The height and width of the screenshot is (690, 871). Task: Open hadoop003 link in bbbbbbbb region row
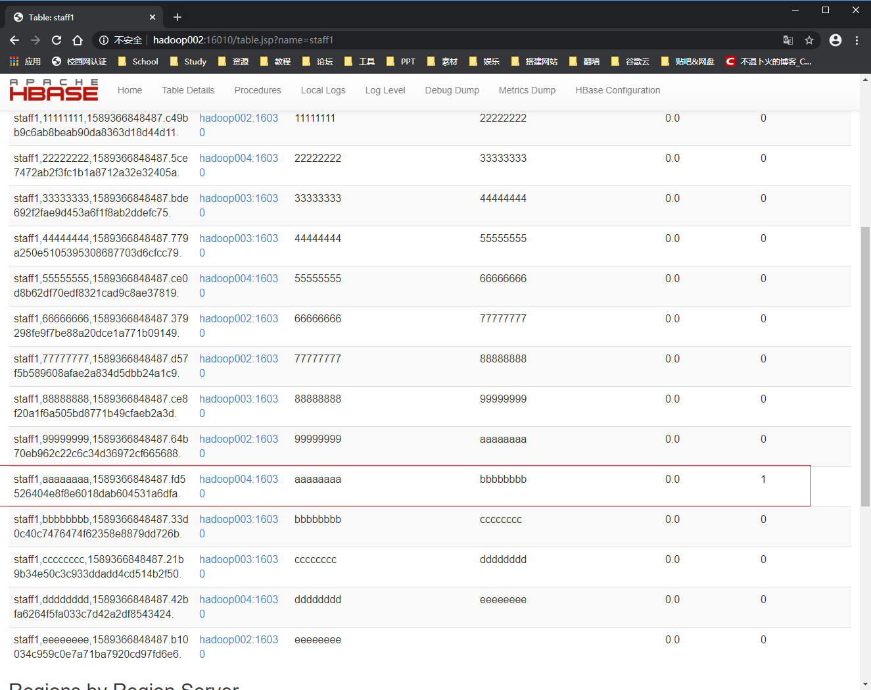pos(239,526)
